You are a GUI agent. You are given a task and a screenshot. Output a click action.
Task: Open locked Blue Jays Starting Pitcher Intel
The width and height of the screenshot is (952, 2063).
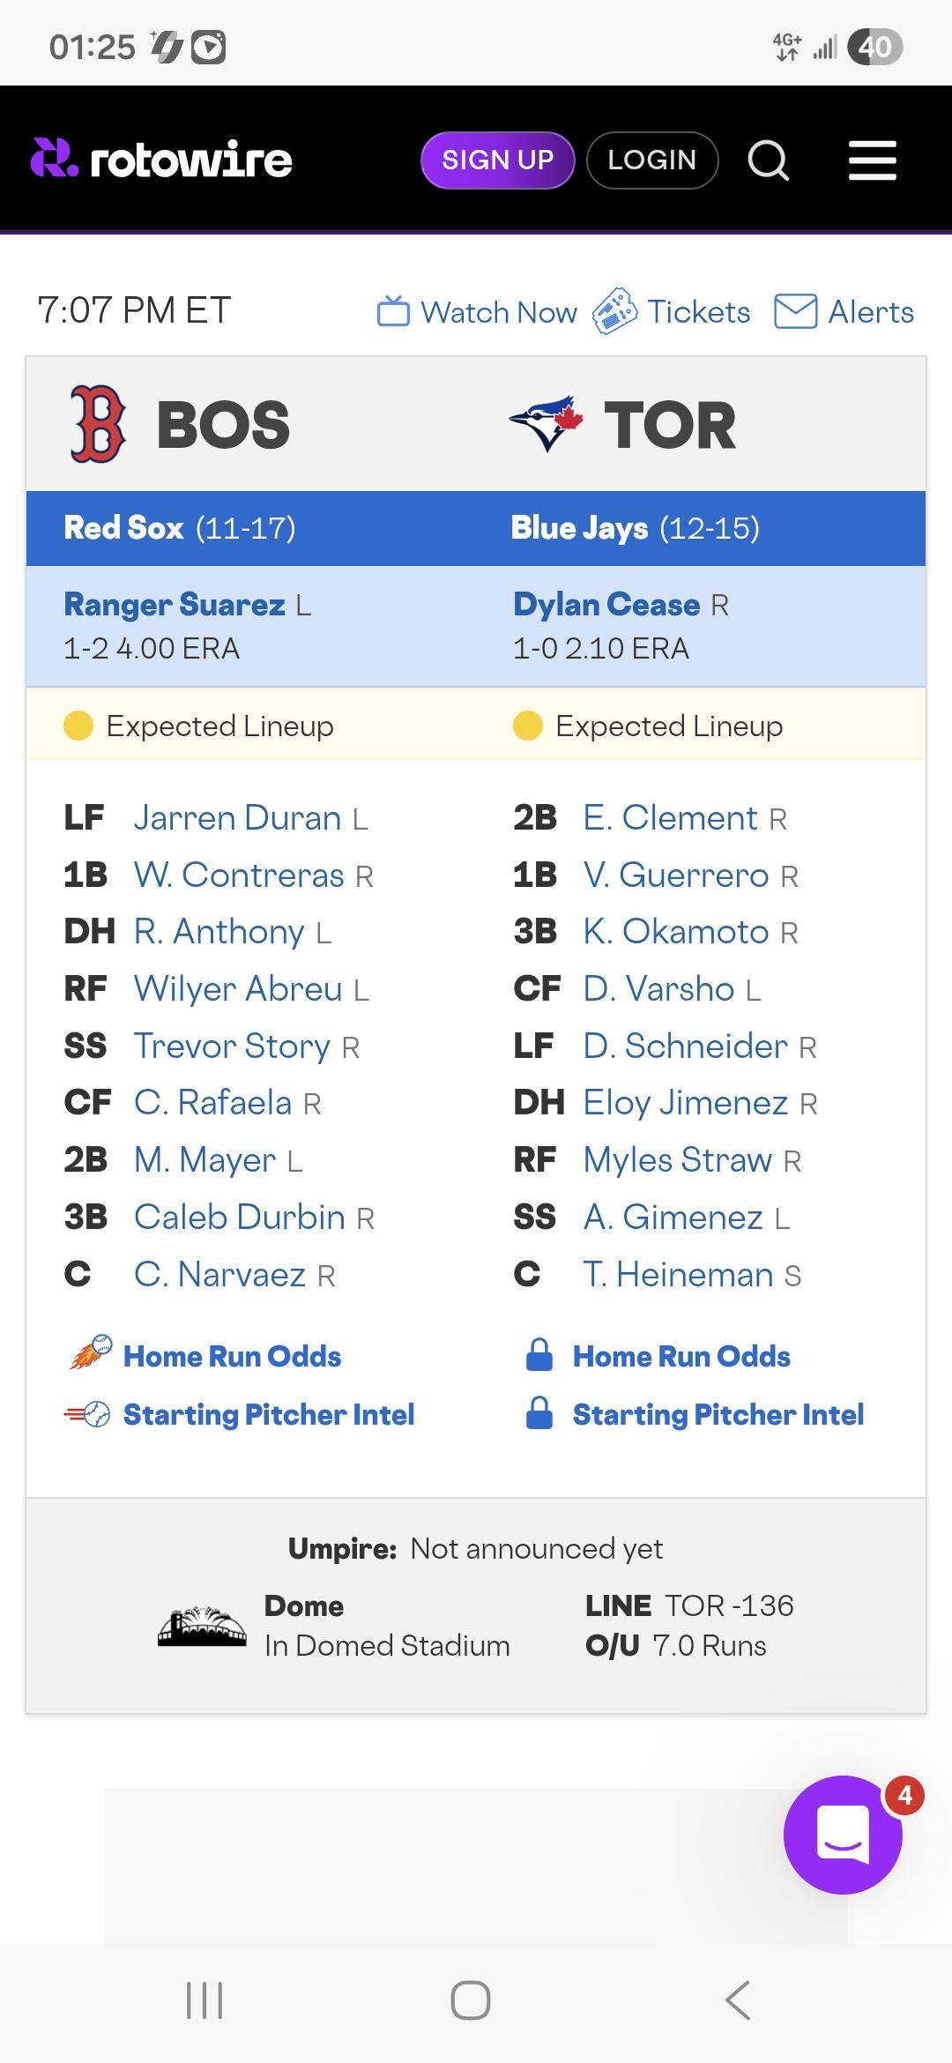718,1414
